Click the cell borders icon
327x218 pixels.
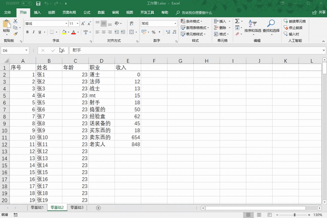(x=52, y=32)
